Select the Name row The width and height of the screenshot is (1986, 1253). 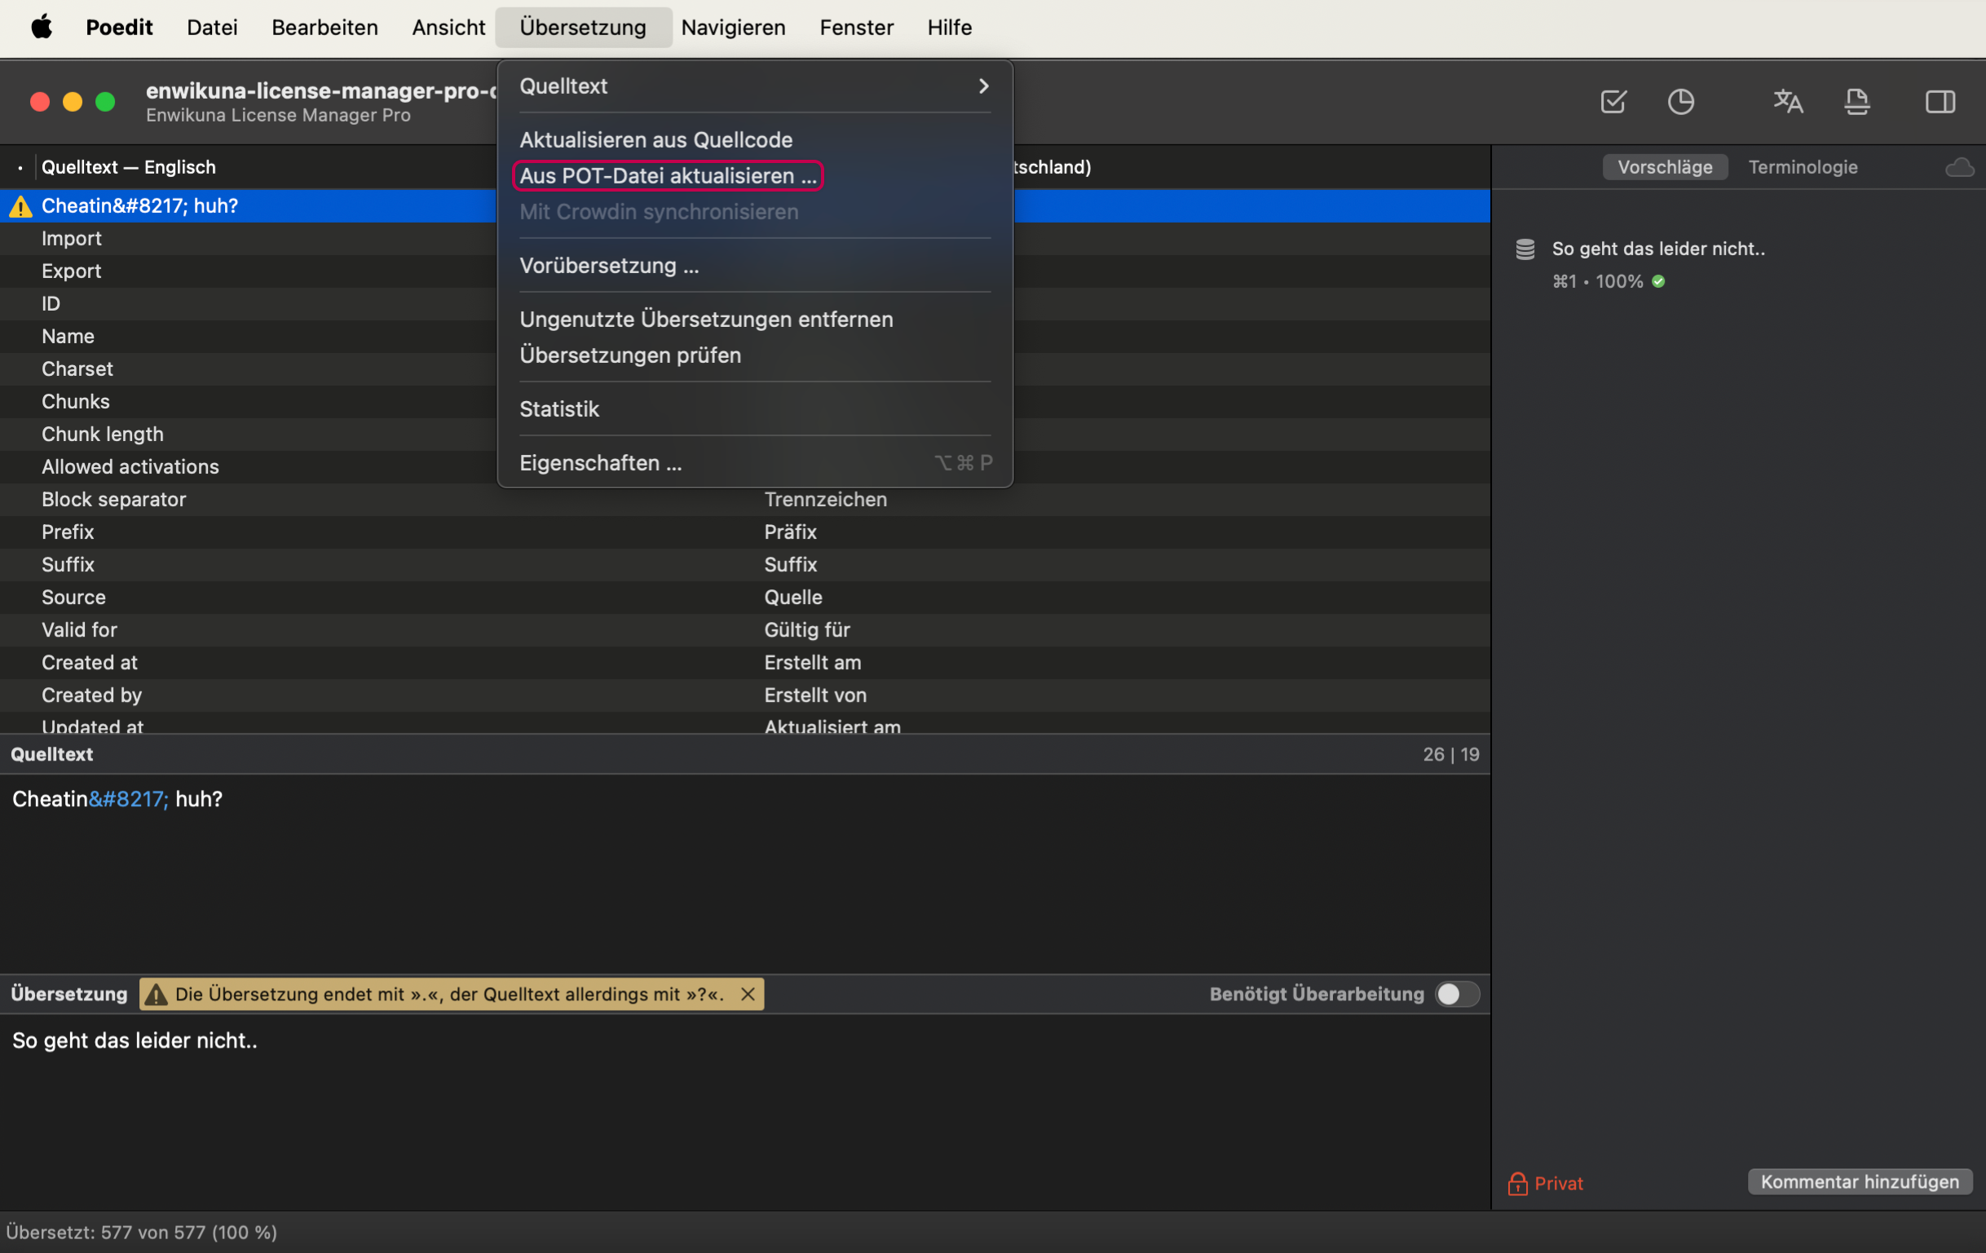coord(745,337)
